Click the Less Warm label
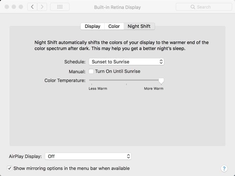 pyautogui.click(x=98, y=89)
